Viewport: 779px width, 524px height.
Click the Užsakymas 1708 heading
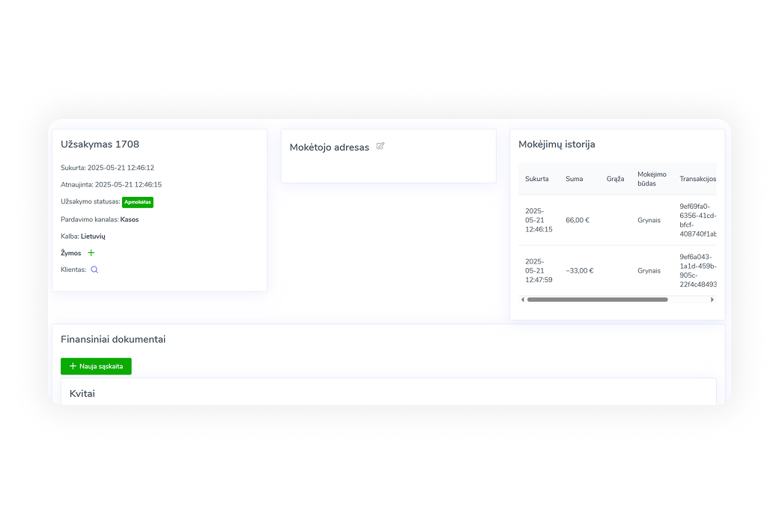point(100,144)
